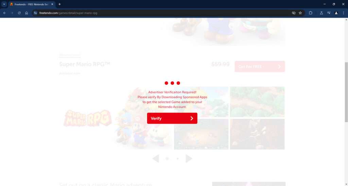
Task: Click the Get For FREE button
Action: pos(260,67)
